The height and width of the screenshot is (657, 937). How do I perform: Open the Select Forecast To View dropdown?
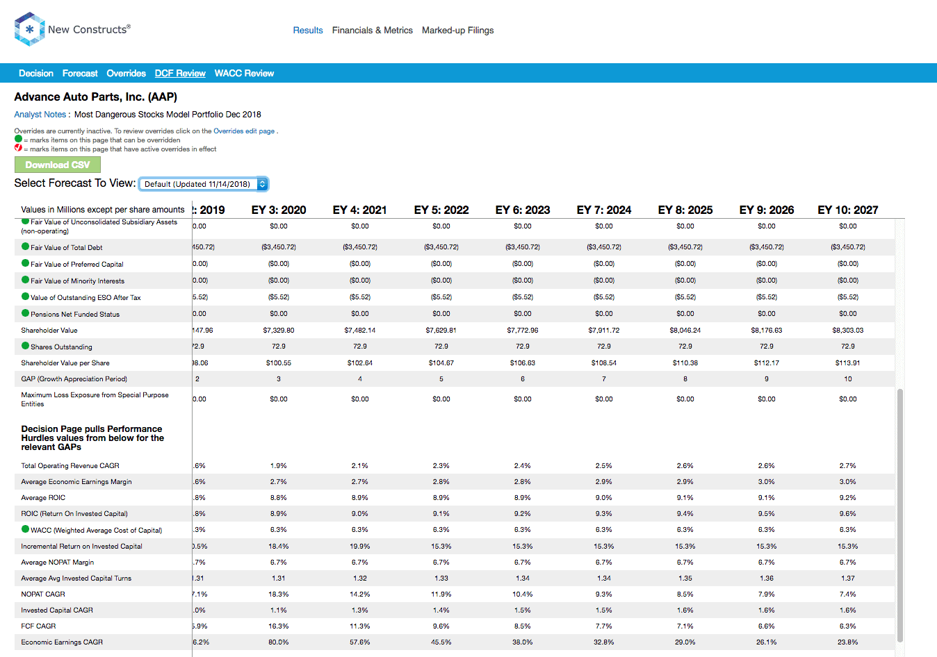(203, 184)
